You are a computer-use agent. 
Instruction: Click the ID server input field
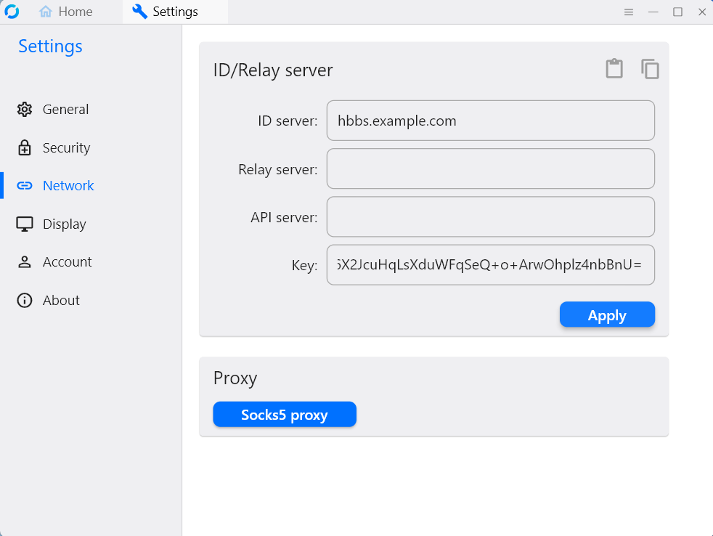[x=490, y=121]
